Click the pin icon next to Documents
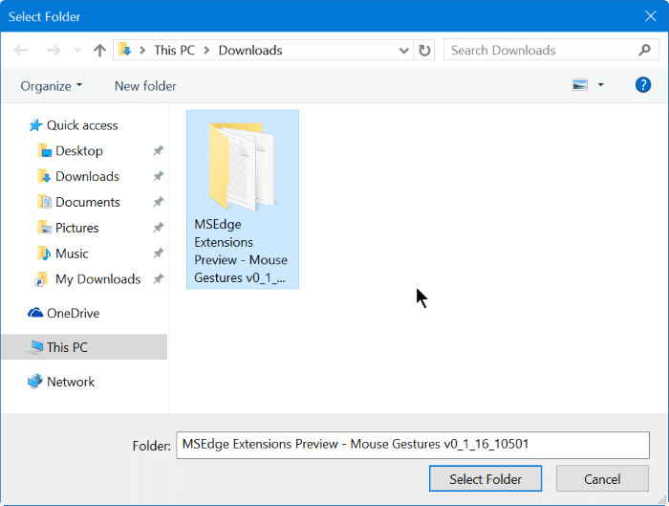The image size is (669, 506). coord(159,202)
